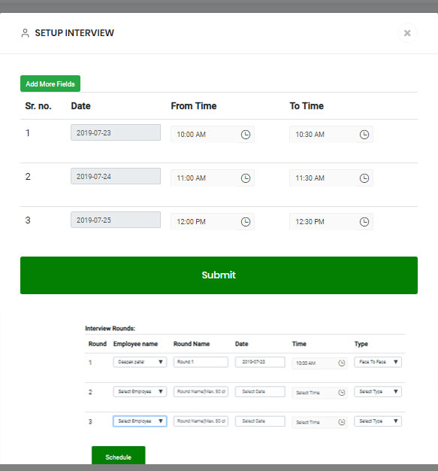Click the Add More Fields button
438x471 pixels.
pos(50,84)
